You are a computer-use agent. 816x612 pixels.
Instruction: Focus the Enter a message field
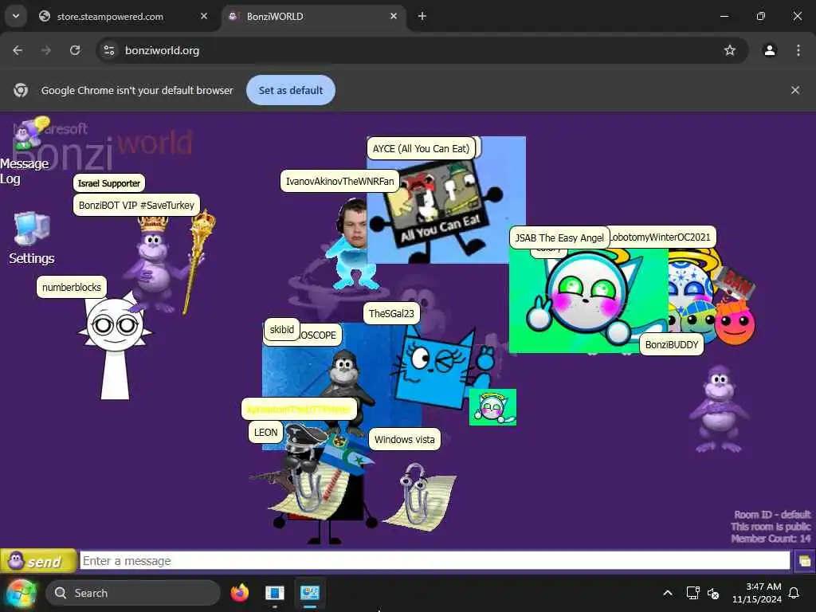coord(434,561)
